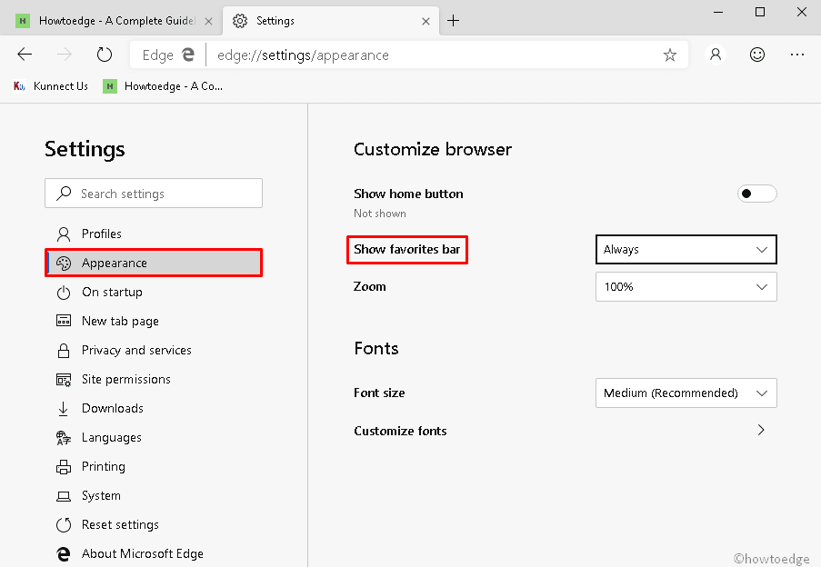Select Reset settings in the sidebar

[119, 524]
